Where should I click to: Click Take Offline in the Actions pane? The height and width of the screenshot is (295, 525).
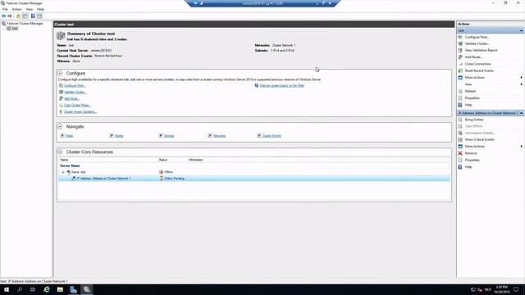coord(473,126)
